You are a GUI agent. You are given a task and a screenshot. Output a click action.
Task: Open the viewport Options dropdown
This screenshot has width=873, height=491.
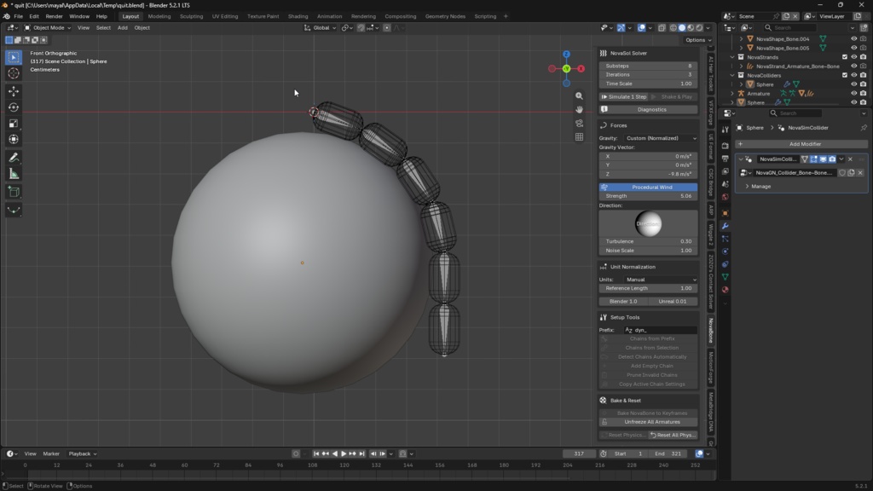(x=697, y=40)
